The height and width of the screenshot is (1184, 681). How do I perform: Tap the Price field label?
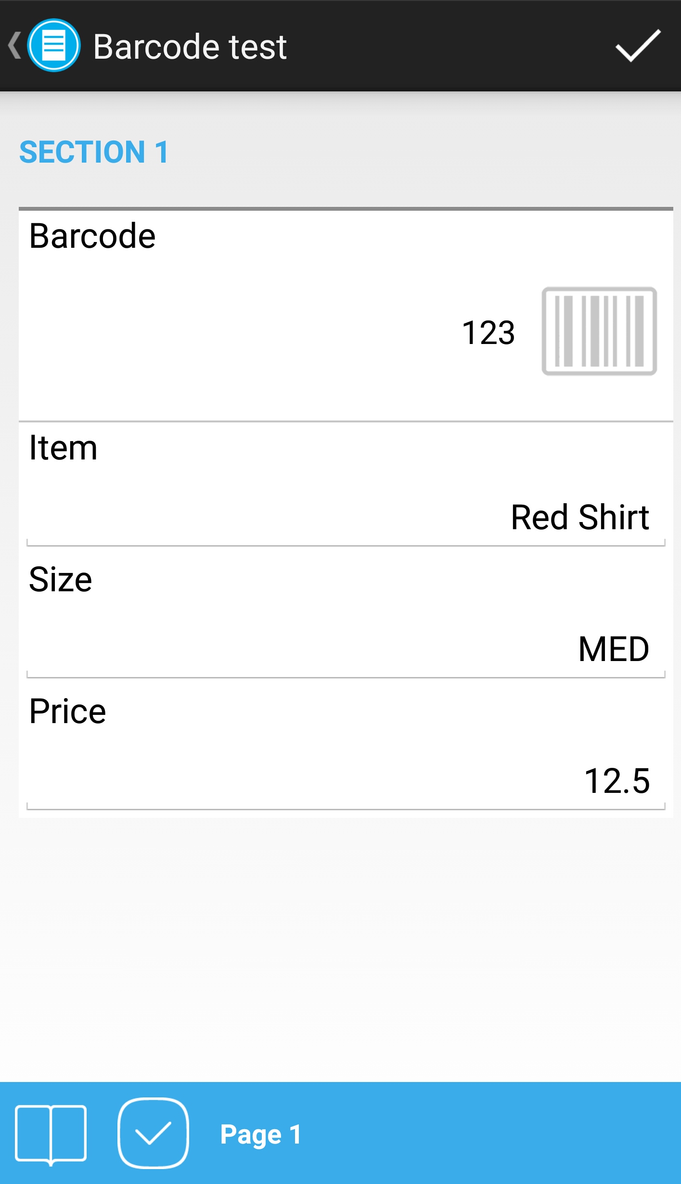(67, 711)
